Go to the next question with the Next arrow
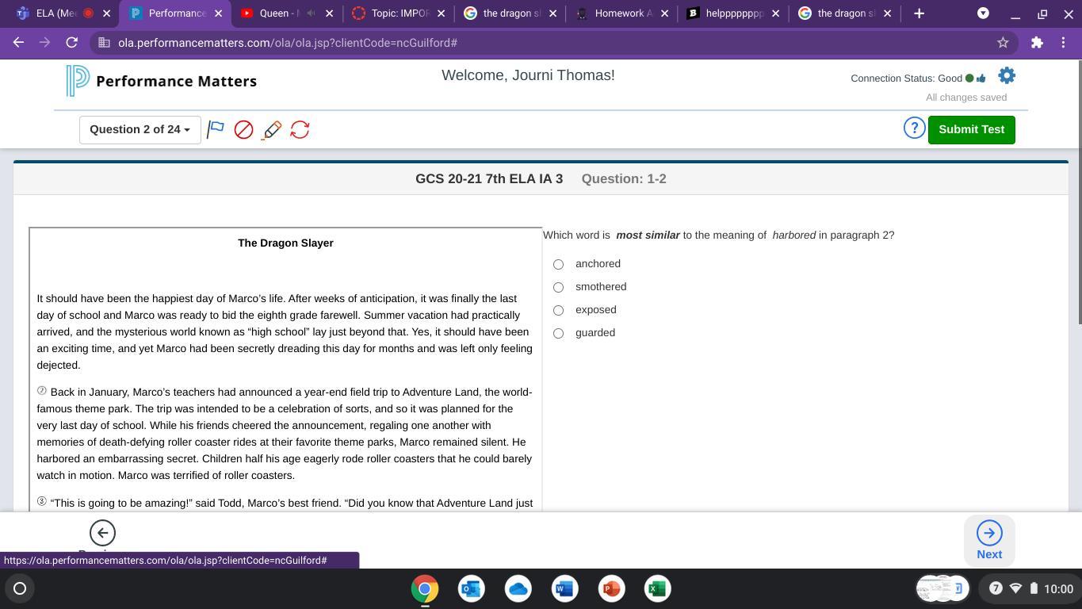The height and width of the screenshot is (609, 1082). (989, 540)
